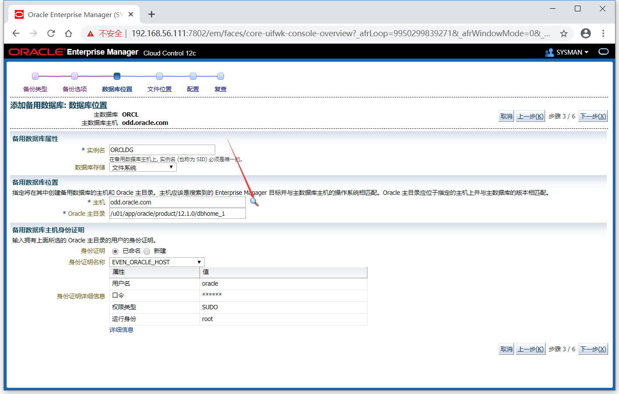Click the masked 口令 value cell

(x=283, y=296)
